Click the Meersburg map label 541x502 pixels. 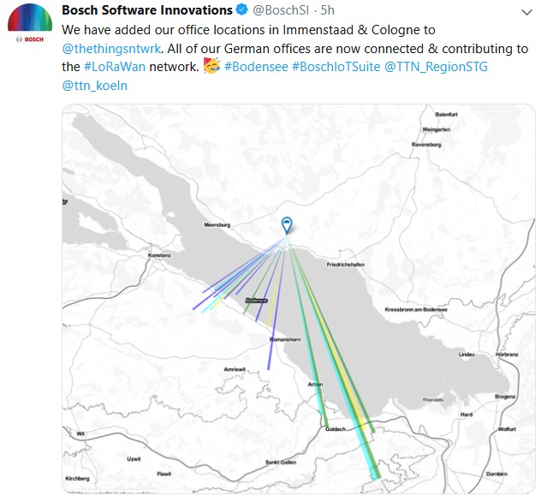tap(217, 224)
